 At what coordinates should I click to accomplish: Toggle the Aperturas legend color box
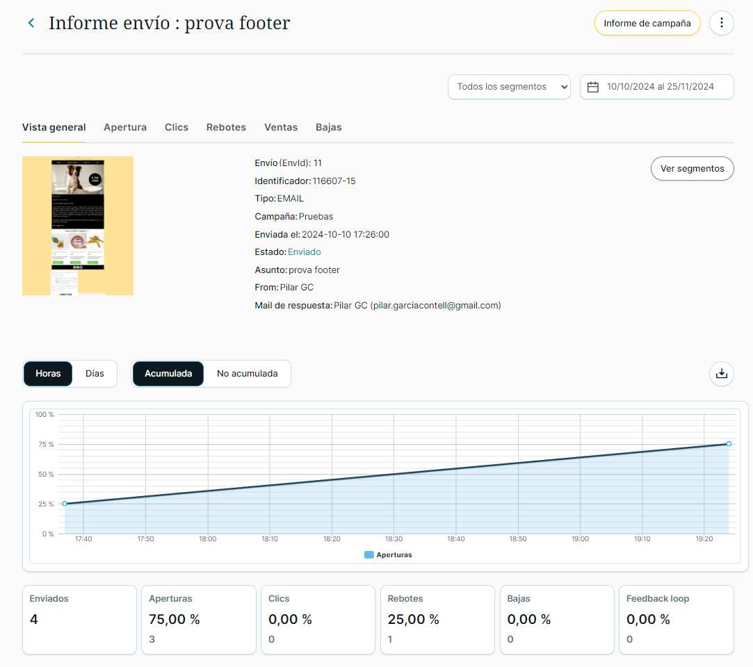point(369,555)
